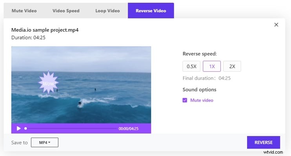Select the Reverse Video tab
The image size is (291, 156).
[x=151, y=11]
